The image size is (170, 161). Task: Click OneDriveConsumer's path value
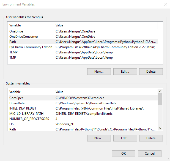pos(75,37)
